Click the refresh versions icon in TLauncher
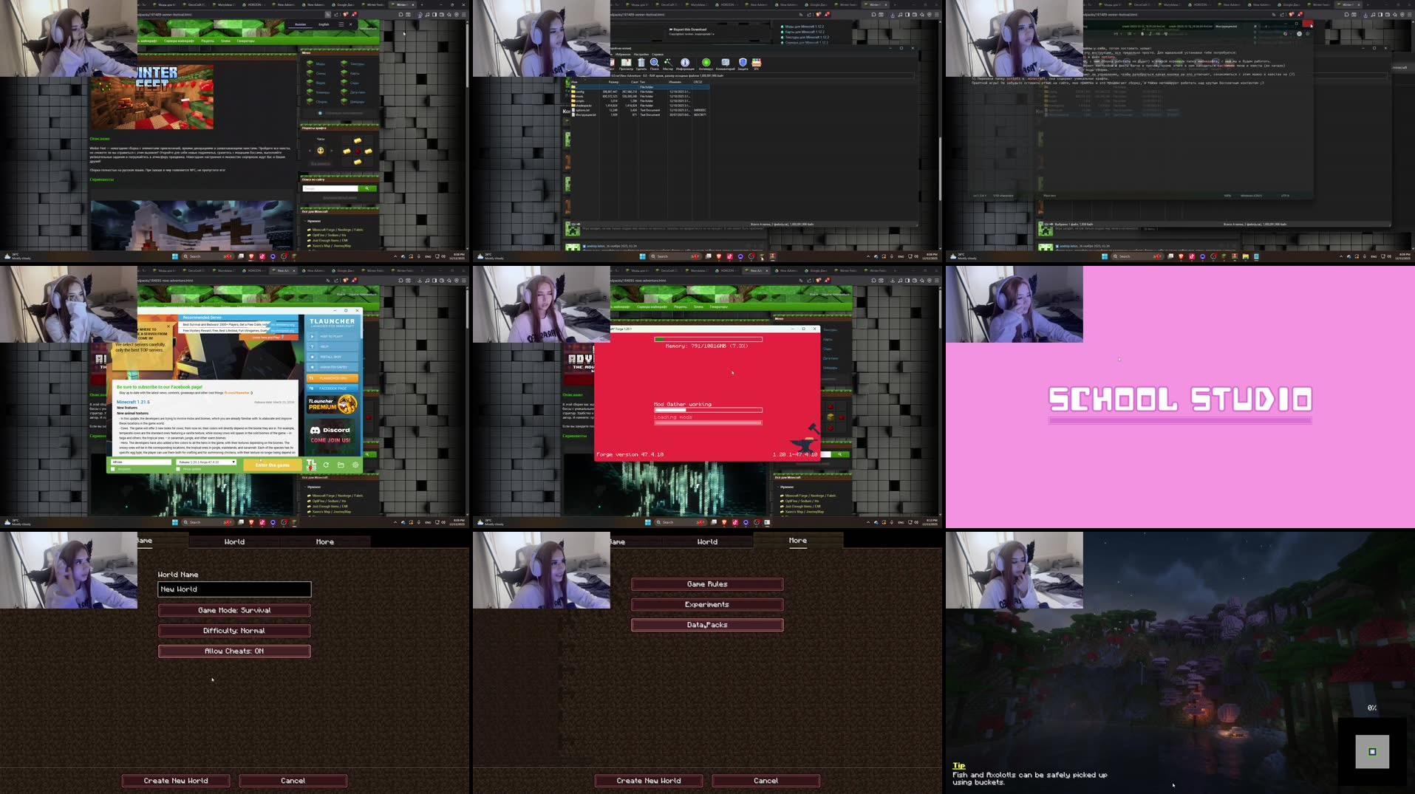This screenshot has width=1415, height=794. pos(327,465)
